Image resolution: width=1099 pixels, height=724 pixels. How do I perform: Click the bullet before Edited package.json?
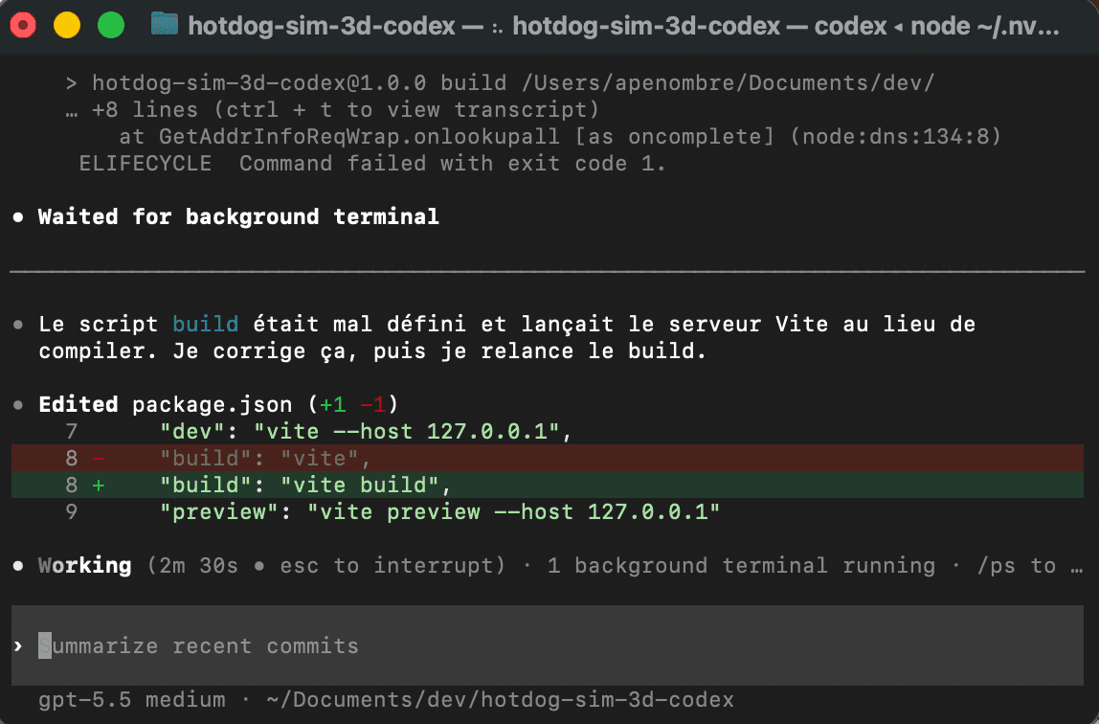17,405
